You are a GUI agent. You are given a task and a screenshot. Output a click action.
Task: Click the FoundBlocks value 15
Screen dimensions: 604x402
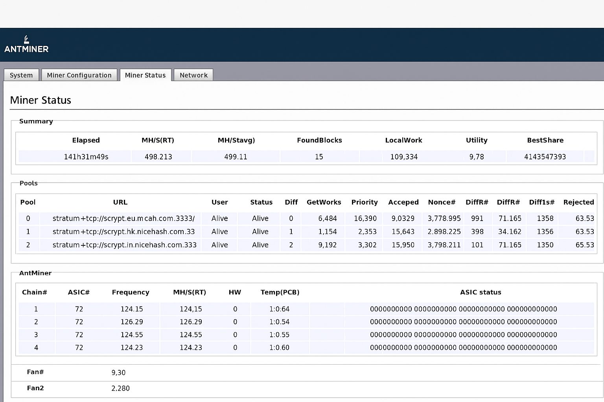click(x=319, y=157)
